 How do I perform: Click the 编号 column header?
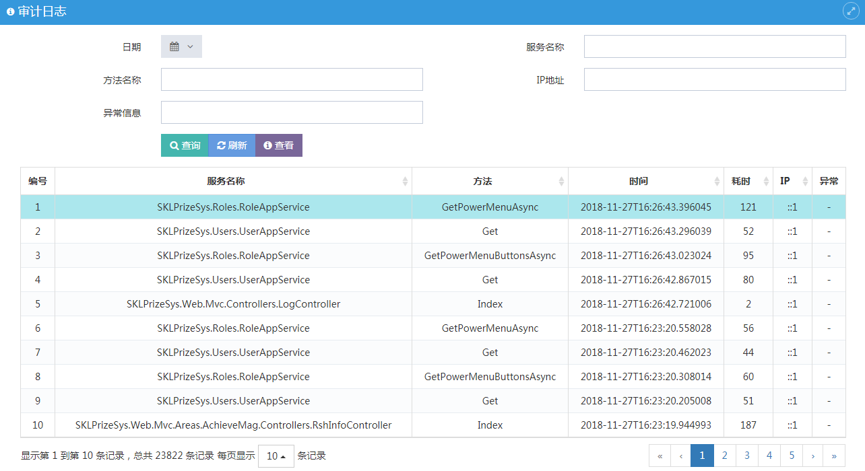point(38,181)
